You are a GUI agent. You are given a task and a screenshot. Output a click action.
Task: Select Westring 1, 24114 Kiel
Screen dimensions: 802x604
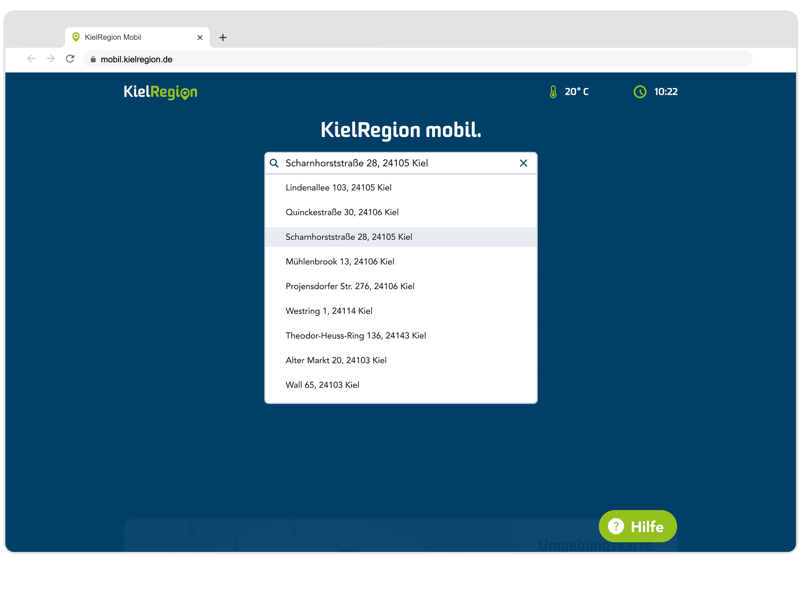click(329, 311)
